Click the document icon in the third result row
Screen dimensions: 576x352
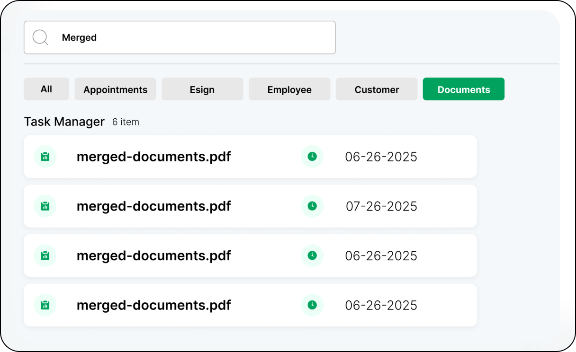coord(45,255)
